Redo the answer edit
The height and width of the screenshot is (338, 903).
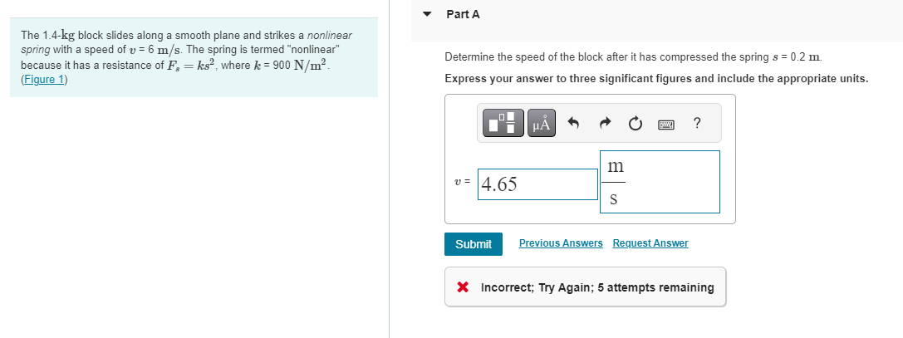[604, 123]
